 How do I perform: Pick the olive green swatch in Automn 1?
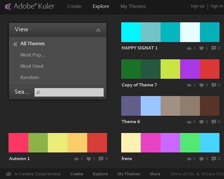[x=38, y=143]
